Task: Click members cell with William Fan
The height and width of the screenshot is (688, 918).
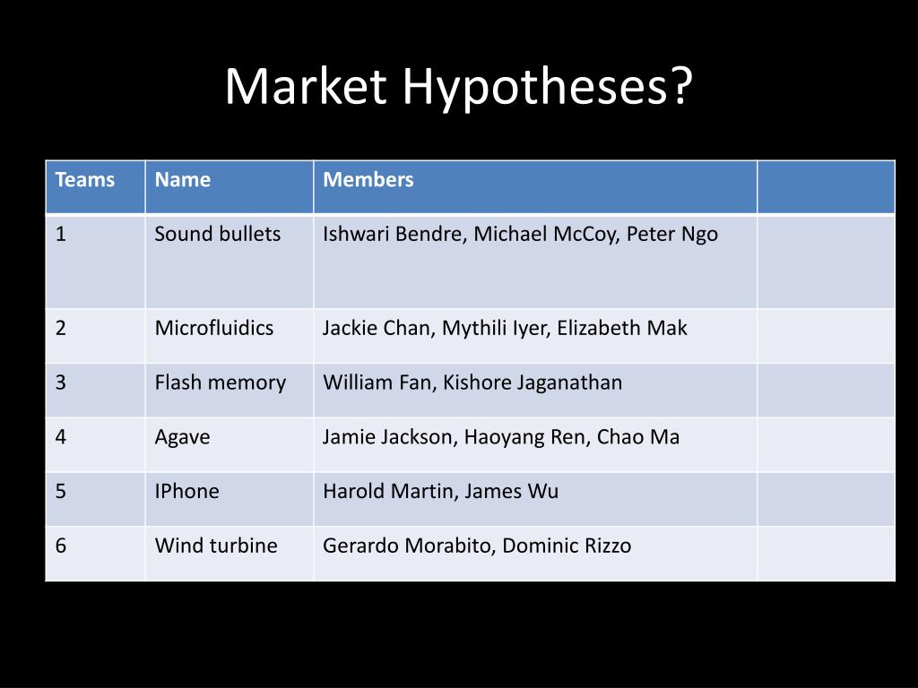Action: click(535, 391)
